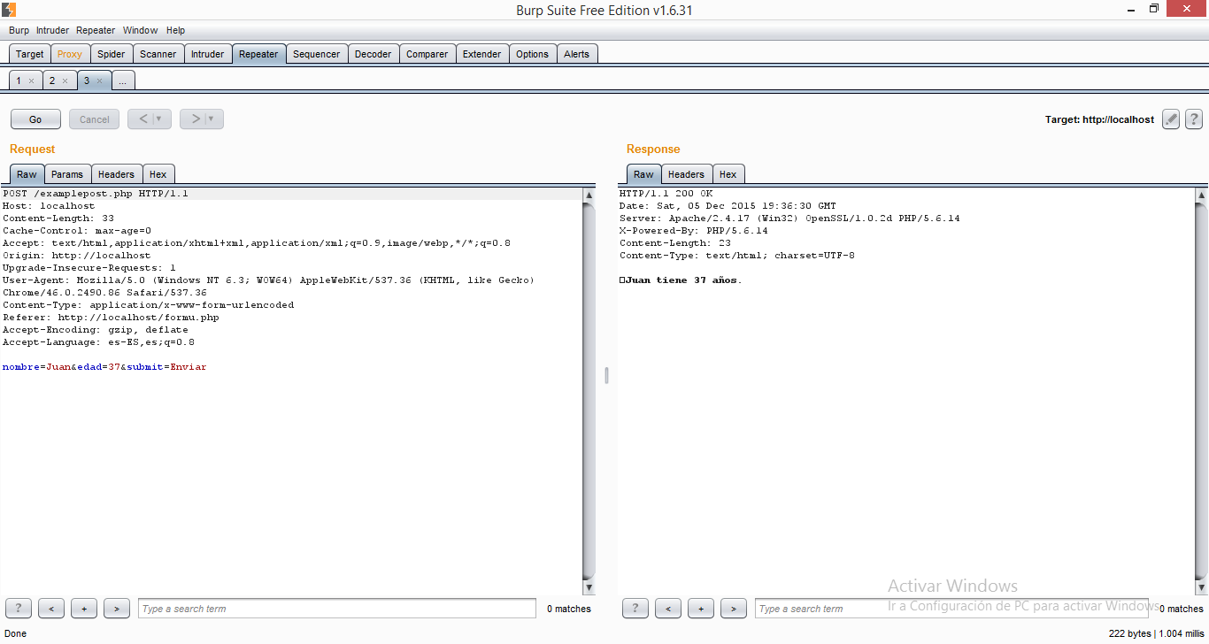Image resolution: width=1209 pixels, height=644 pixels.
Task: Switch to the Comparer tab
Action: 427,54
